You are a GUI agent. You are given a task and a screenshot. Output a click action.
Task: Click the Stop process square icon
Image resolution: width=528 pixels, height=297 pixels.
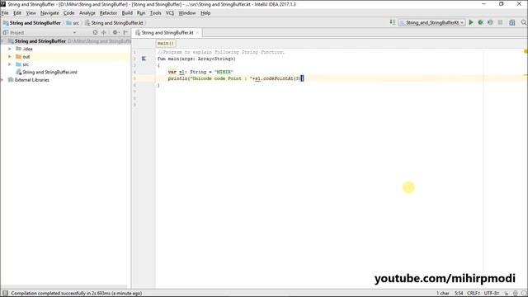501,22
